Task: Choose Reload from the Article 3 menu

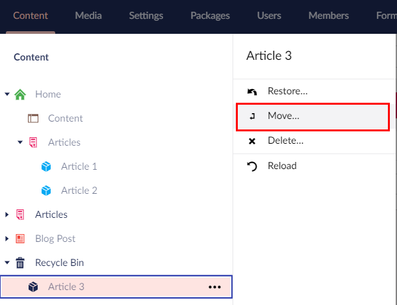Action: (313, 166)
